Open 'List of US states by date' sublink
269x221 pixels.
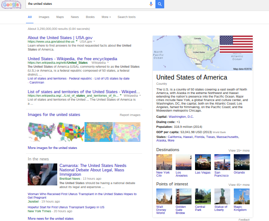point(112,78)
